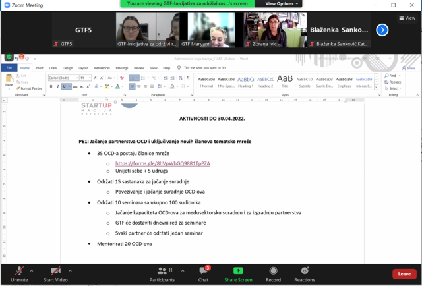Start Video with the camera toggle
This screenshot has width=422, height=286.
point(57,273)
